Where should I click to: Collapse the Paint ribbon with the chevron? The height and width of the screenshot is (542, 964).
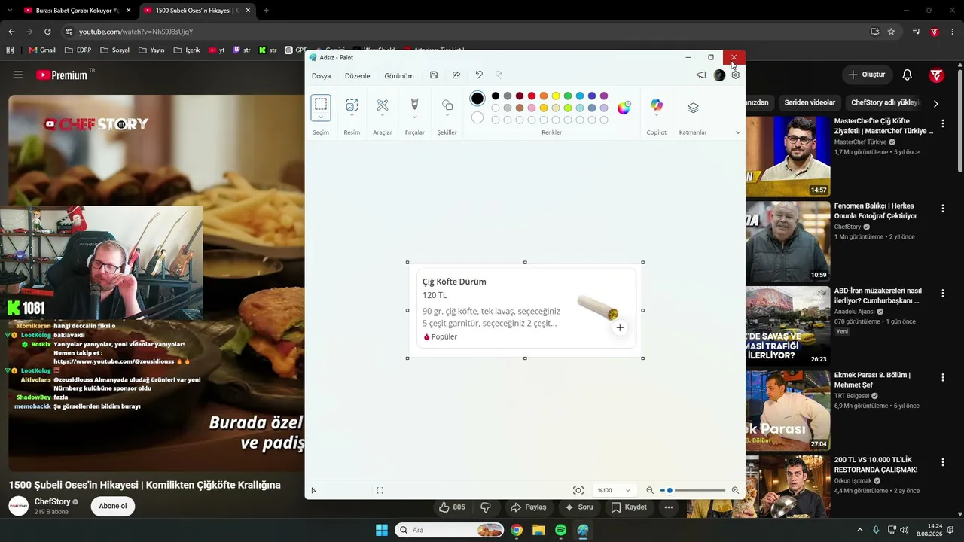point(737,132)
